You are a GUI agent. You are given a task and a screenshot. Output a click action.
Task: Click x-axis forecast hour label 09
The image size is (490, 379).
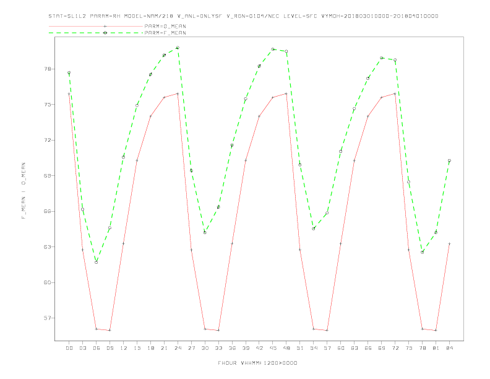click(x=110, y=348)
